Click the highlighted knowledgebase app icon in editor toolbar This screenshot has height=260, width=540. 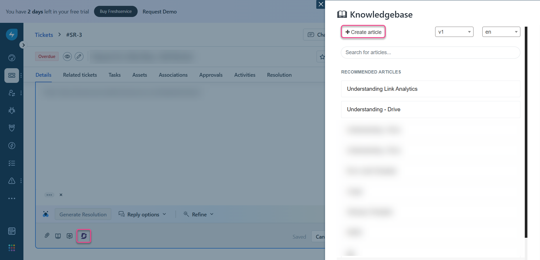point(84,236)
